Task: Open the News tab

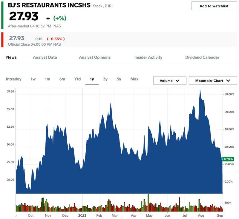Action: pyautogui.click(x=11, y=57)
